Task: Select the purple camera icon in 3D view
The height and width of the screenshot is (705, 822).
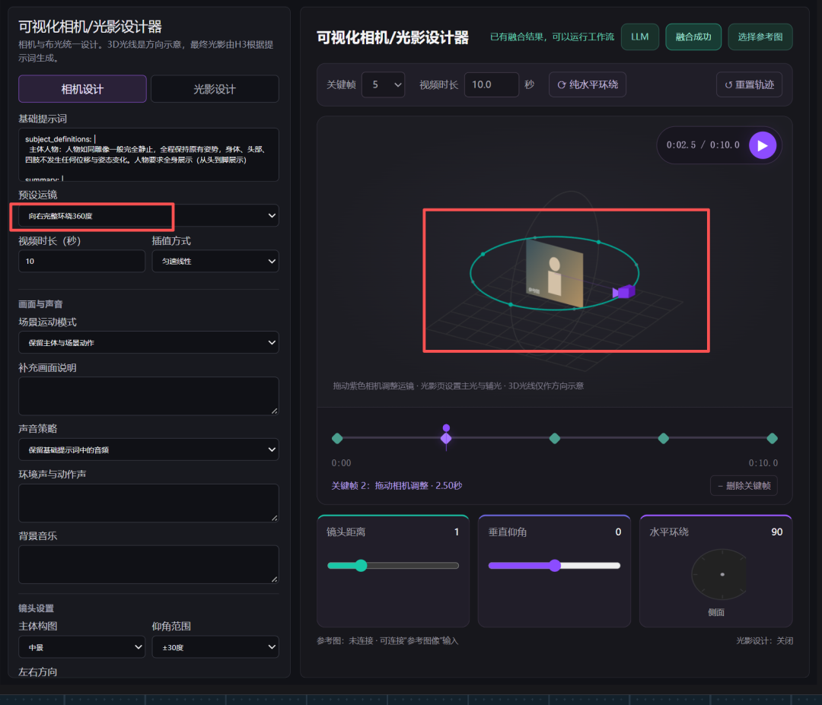Action: (624, 292)
